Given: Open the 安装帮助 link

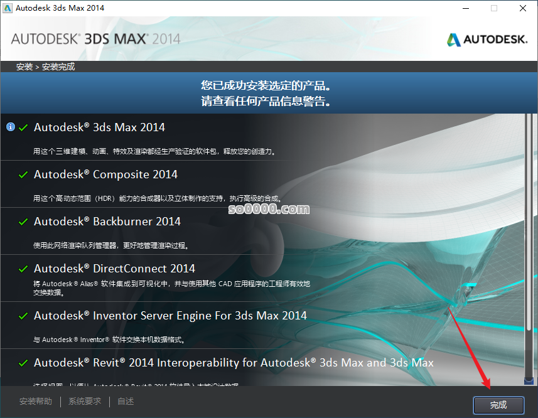Looking at the screenshot, I should click(36, 402).
